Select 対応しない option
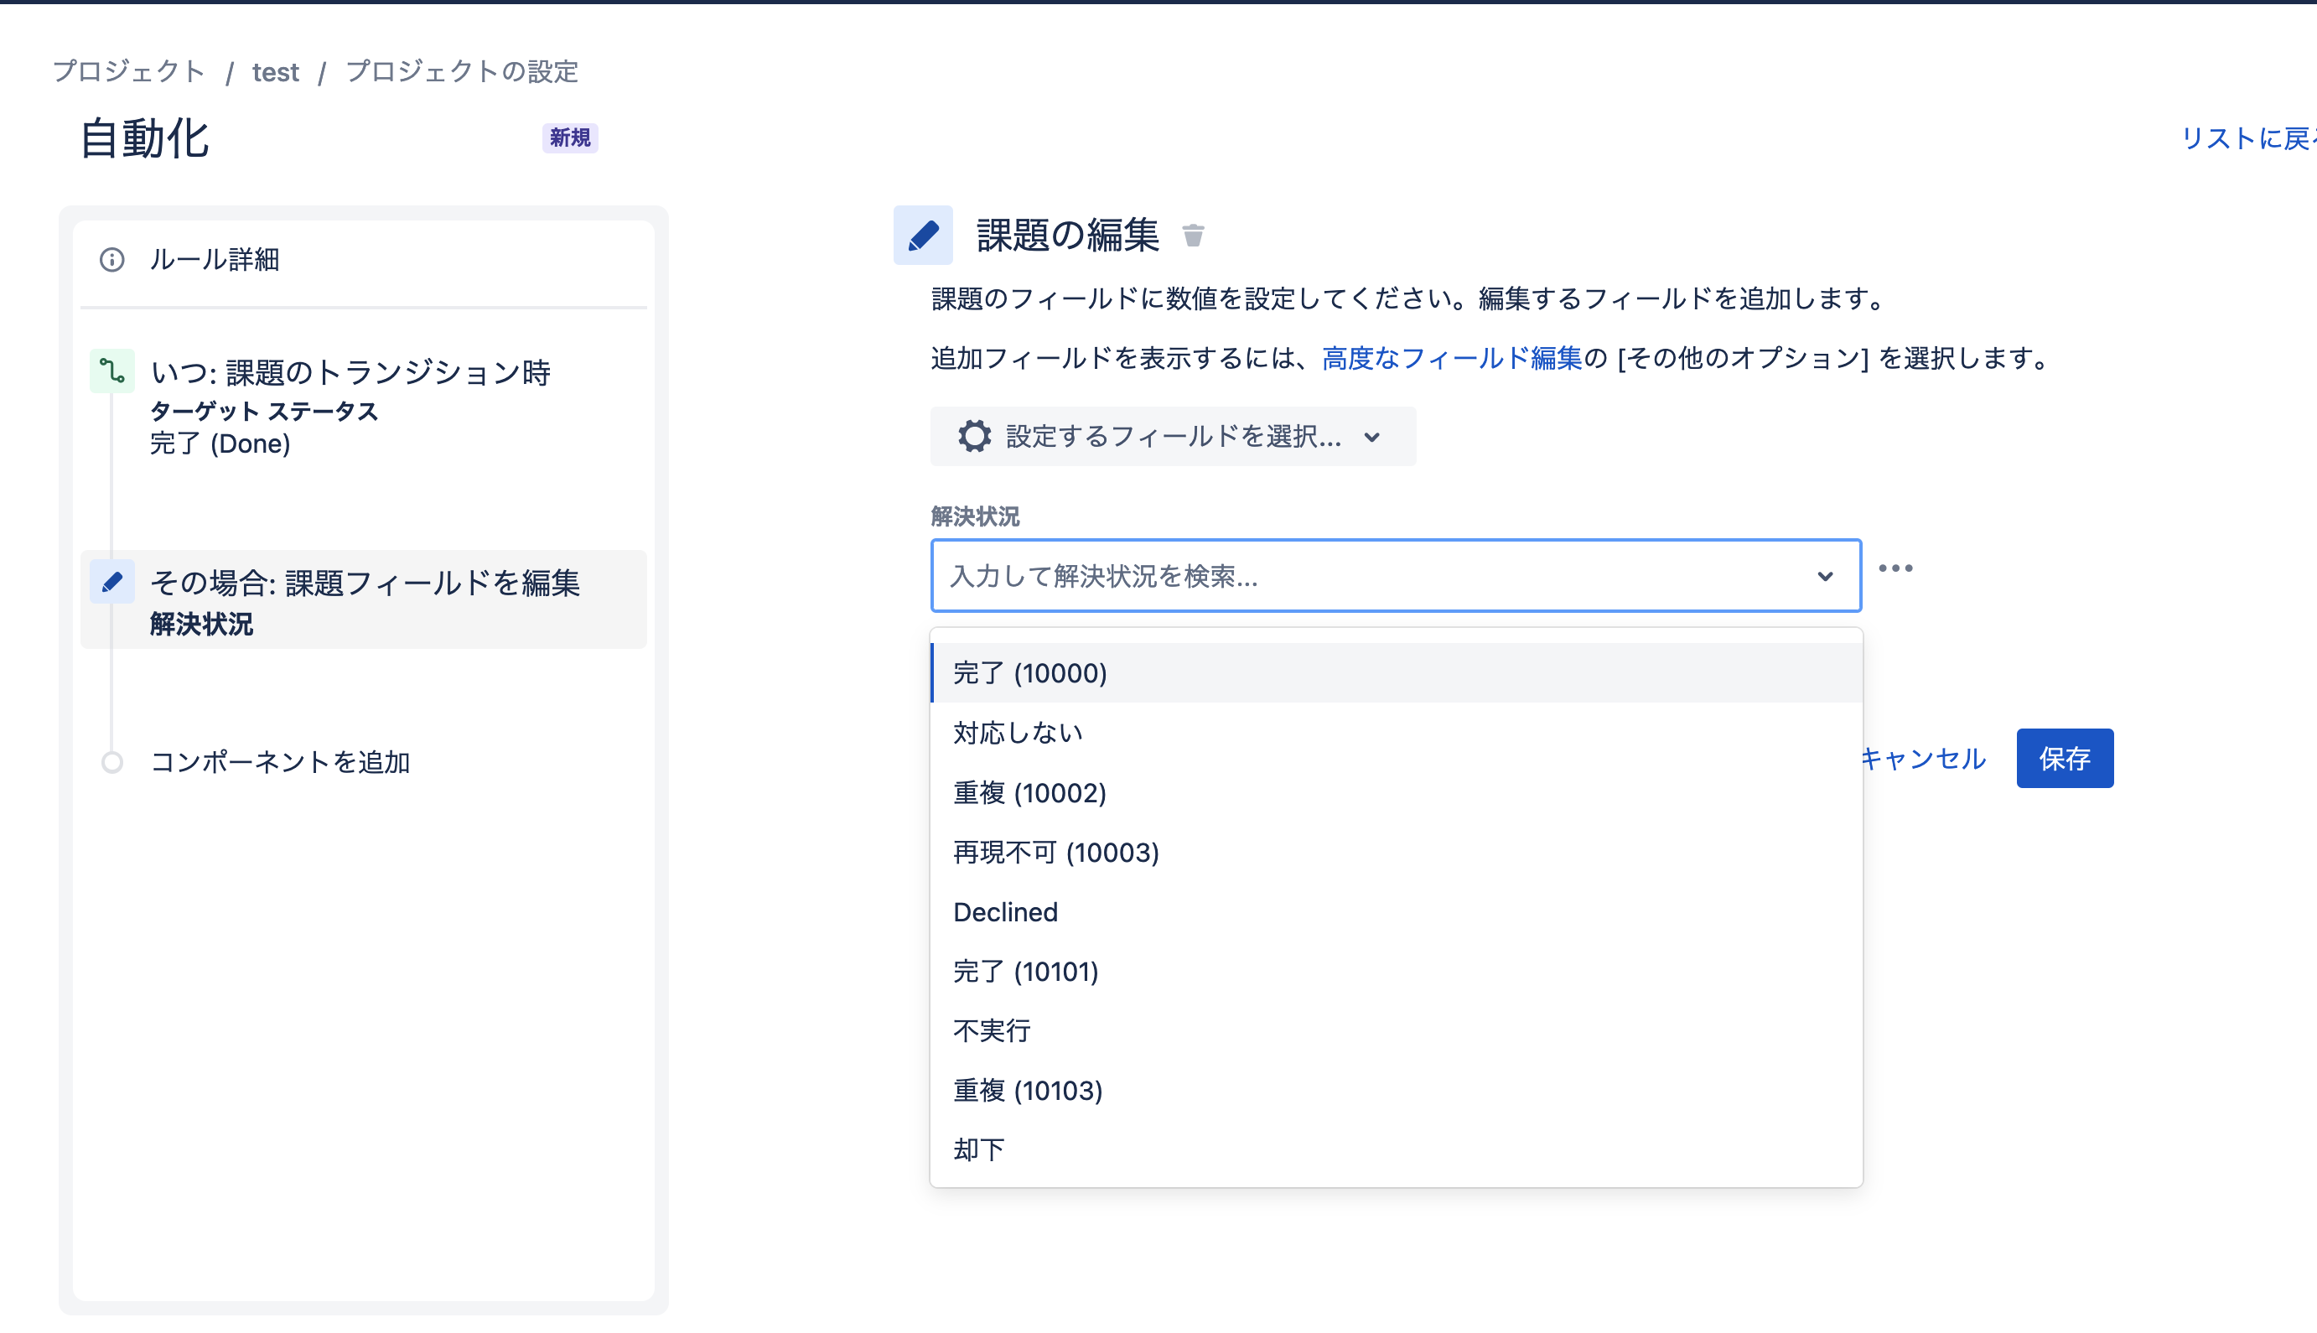This screenshot has width=2317, height=1333. coord(1396,733)
